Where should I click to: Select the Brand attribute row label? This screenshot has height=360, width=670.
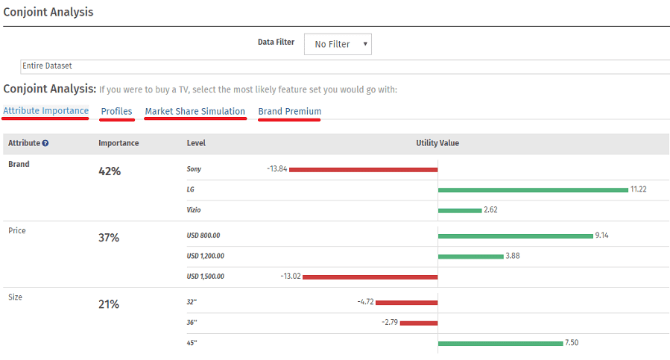click(x=19, y=164)
